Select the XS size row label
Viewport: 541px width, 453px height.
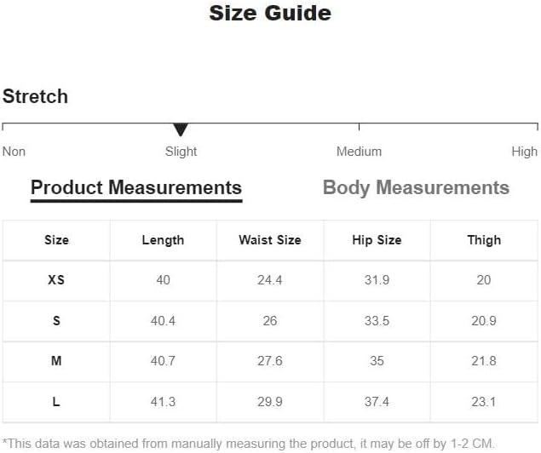tap(56, 280)
